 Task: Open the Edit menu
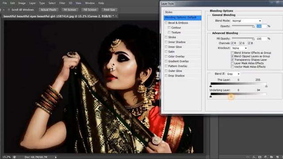pyautogui.click(x=12, y=3)
